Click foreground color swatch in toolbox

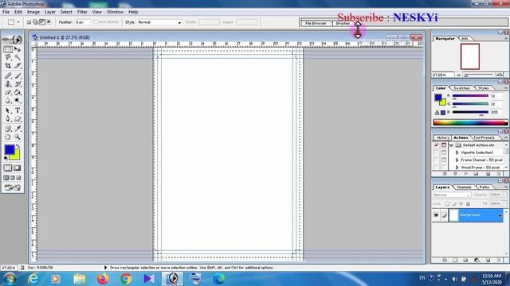(x=9, y=149)
